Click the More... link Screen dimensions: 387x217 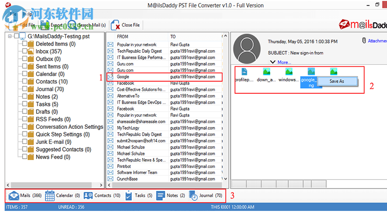[x=284, y=62]
